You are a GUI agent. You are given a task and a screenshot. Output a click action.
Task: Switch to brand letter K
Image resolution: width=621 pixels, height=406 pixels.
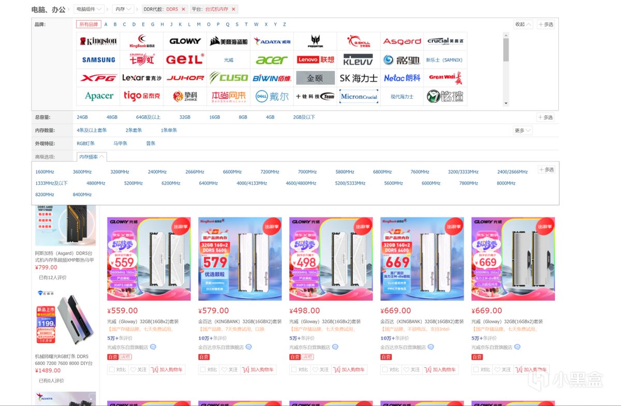click(181, 24)
